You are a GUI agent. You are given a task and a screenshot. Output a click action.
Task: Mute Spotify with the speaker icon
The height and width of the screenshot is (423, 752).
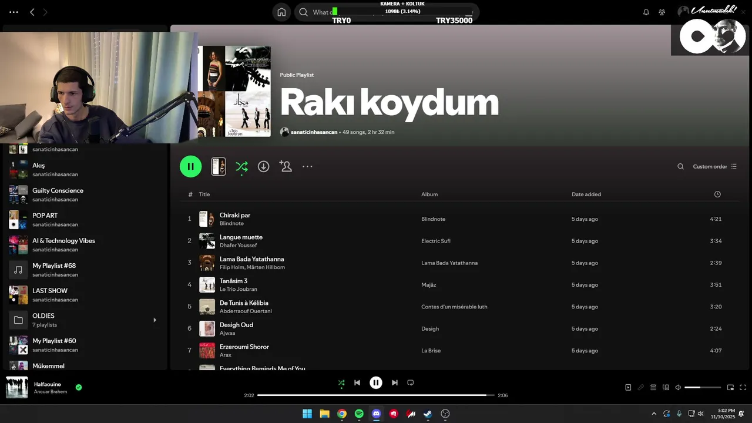pyautogui.click(x=678, y=387)
